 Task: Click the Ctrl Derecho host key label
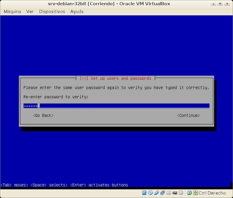[x=212, y=193]
